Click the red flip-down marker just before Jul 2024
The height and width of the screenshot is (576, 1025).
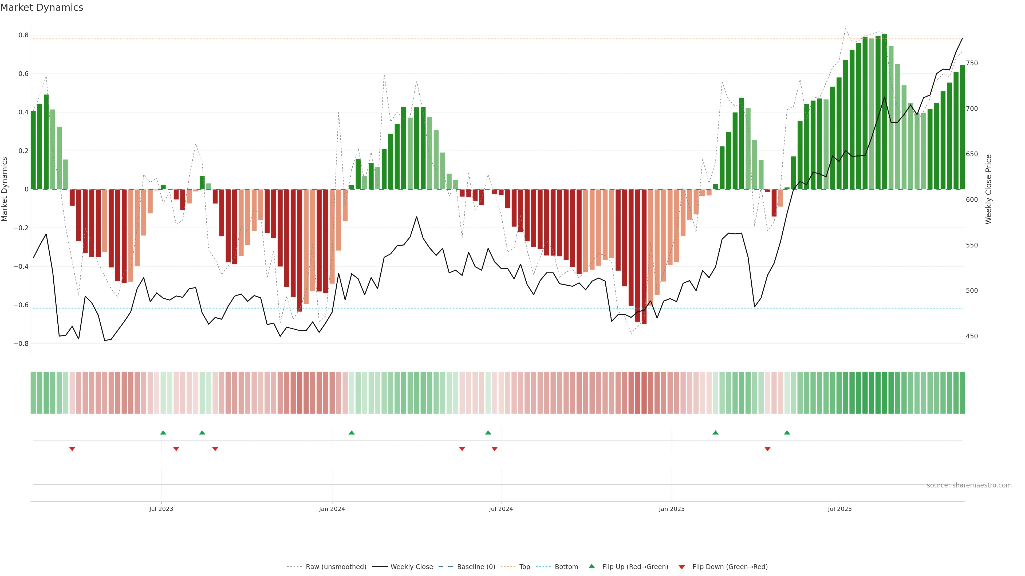pyautogui.click(x=495, y=449)
